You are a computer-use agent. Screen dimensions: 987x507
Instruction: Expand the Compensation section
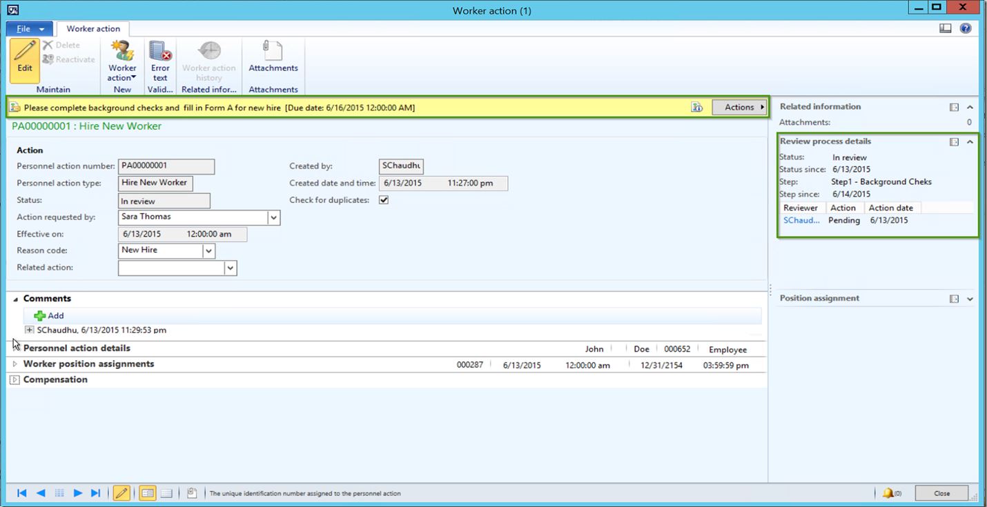pos(15,380)
